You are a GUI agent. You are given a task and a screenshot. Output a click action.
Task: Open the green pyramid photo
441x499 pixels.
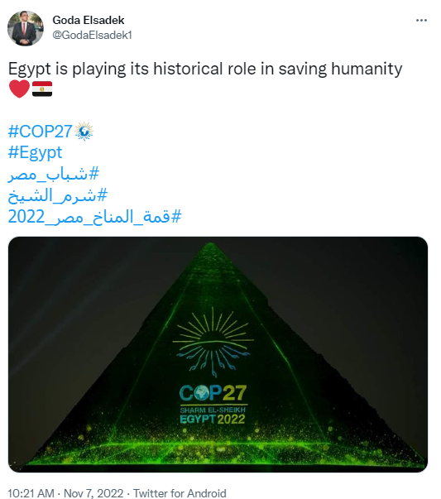[218, 354]
